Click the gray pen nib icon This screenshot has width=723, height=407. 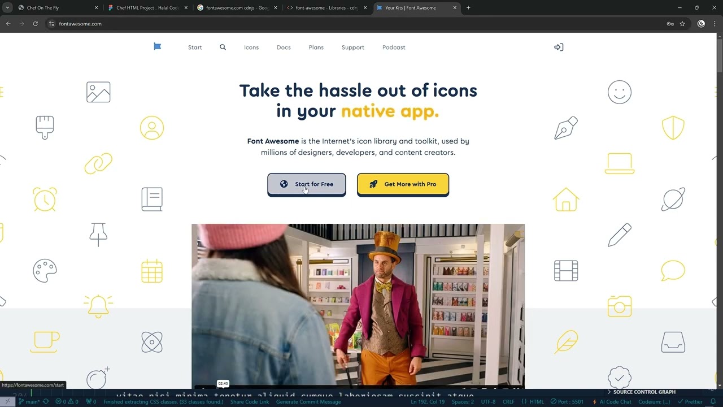point(566,128)
